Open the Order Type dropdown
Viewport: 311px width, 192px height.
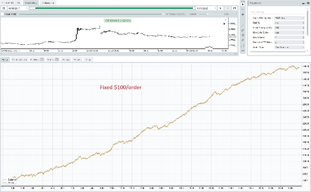(289, 47)
